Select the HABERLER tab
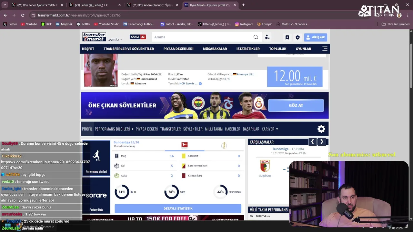The image size is (413, 232). click(x=233, y=129)
